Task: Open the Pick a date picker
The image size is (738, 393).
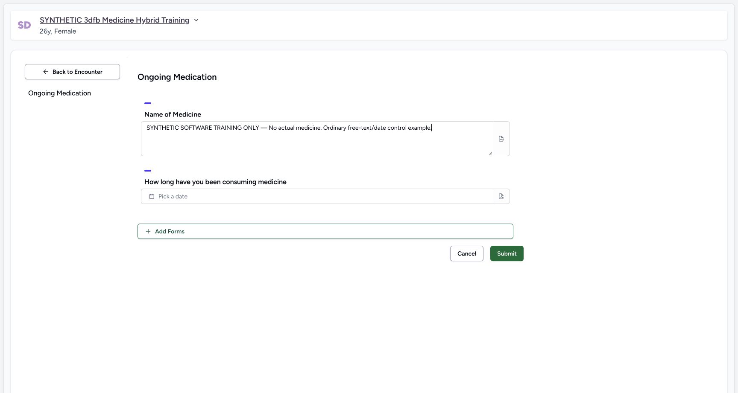Action: pos(317,196)
